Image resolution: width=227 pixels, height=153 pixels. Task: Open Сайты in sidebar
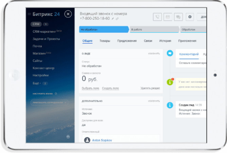click(x=37, y=61)
